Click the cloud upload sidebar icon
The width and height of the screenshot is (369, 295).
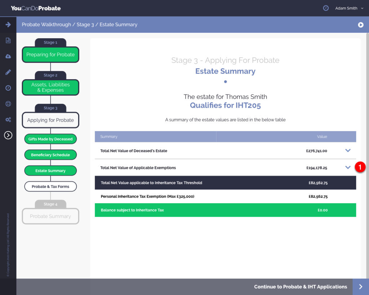click(8, 57)
